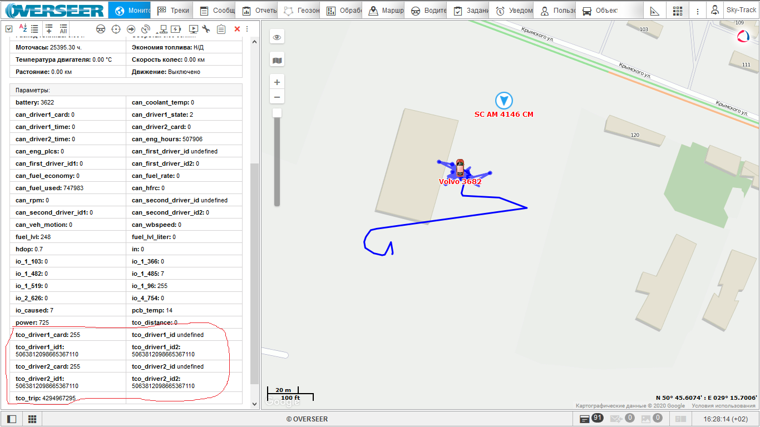Toggle the select-all checkbox in panel toolbar
760x427 pixels.
9,29
